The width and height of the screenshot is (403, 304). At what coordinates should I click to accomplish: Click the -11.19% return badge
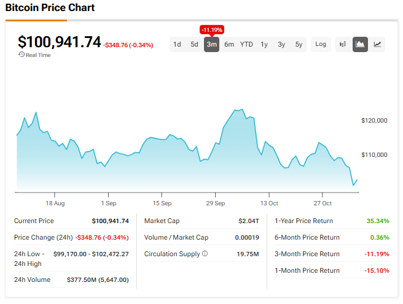tap(212, 29)
